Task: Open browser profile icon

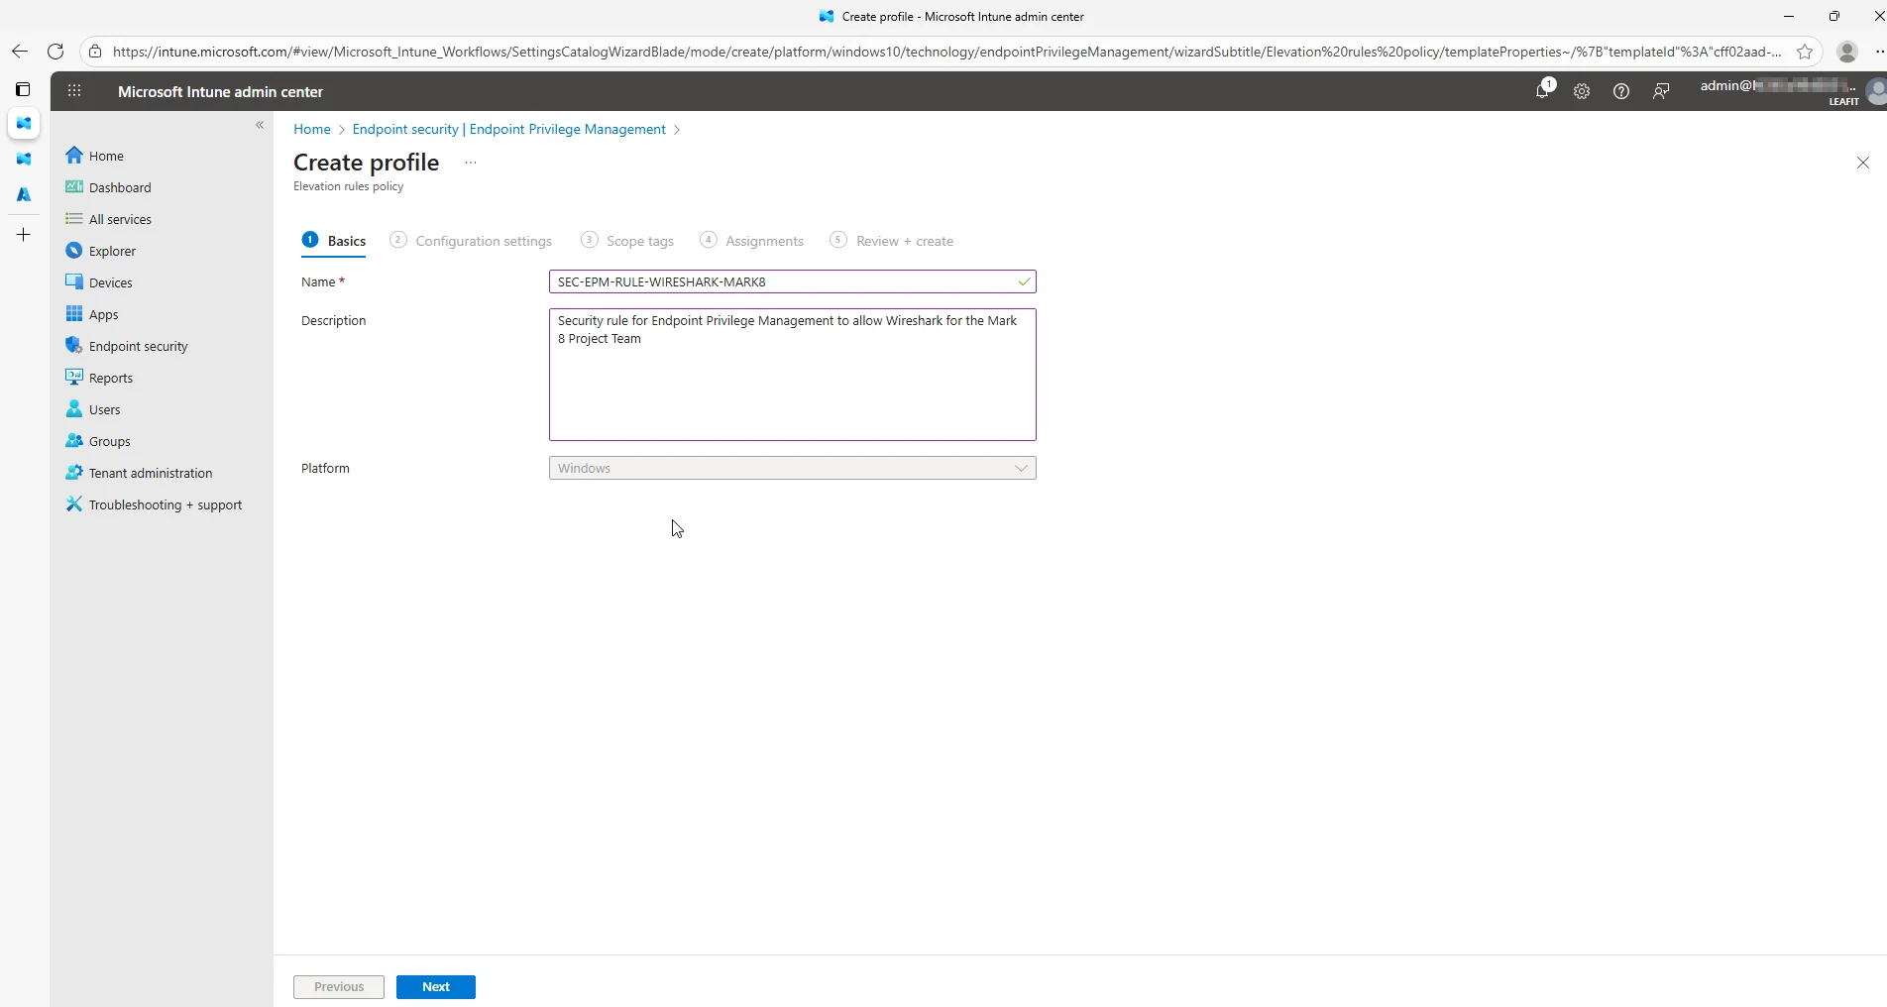Action: pyautogui.click(x=1846, y=52)
